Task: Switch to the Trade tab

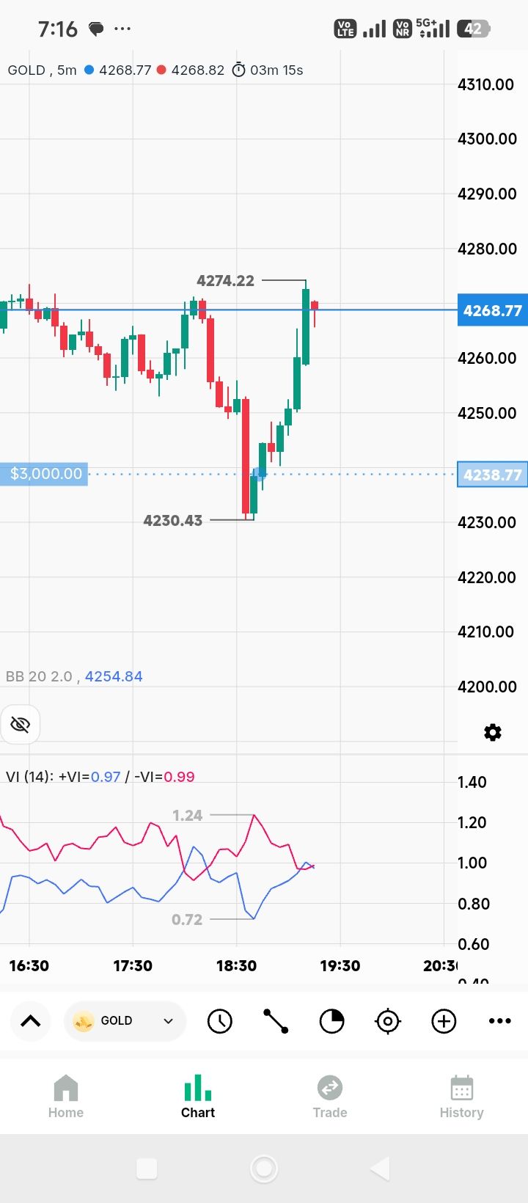Action: coord(330,1097)
